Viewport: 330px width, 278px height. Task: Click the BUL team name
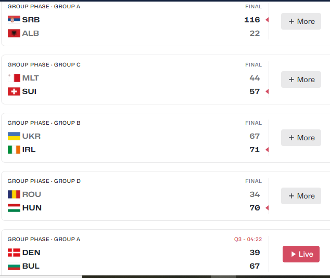[x=31, y=266]
